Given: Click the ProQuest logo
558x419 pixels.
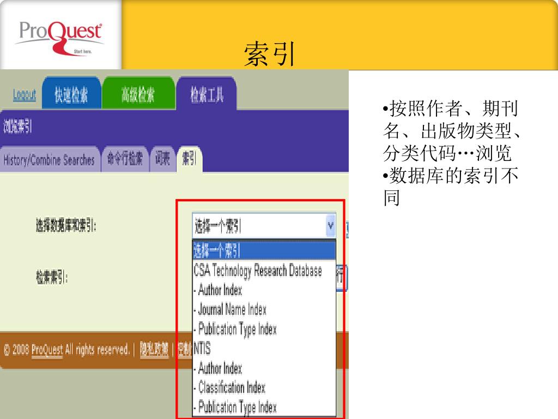Looking at the screenshot, I should 60,38.
